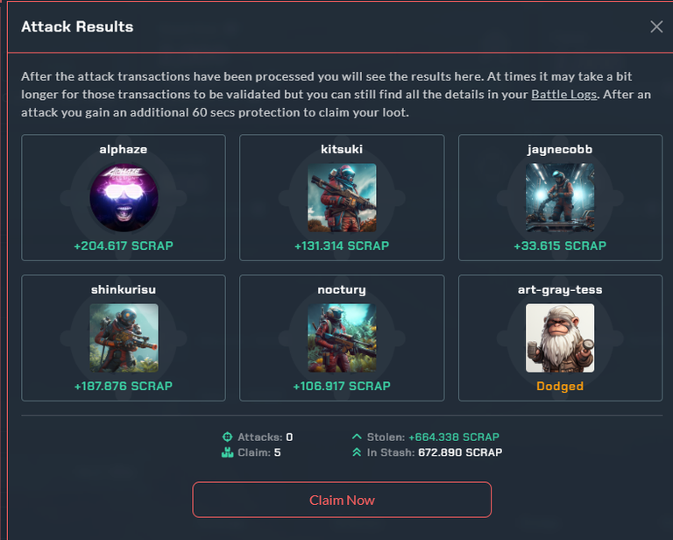Click art-gray-tess bearded monkey avatar
The image size is (673, 540).
560,337
